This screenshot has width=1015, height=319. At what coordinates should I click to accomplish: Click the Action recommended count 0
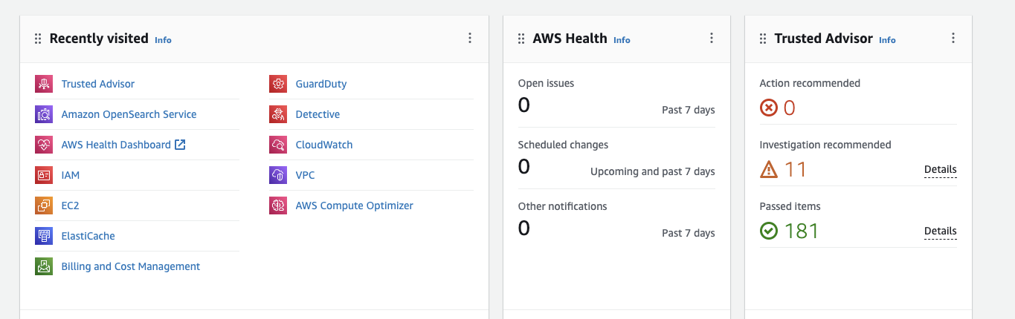pyautogui.click(x=790, y=108)
